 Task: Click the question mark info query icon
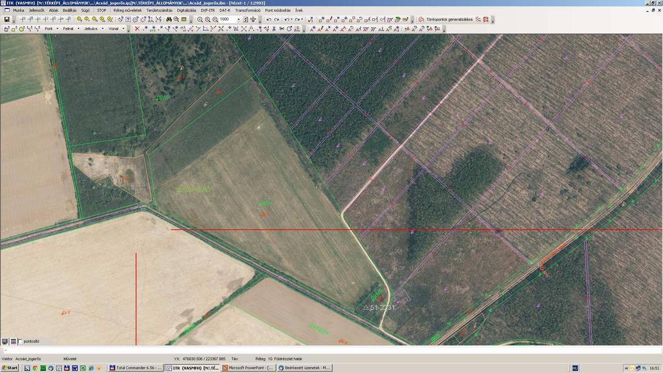tap(128, 19)
